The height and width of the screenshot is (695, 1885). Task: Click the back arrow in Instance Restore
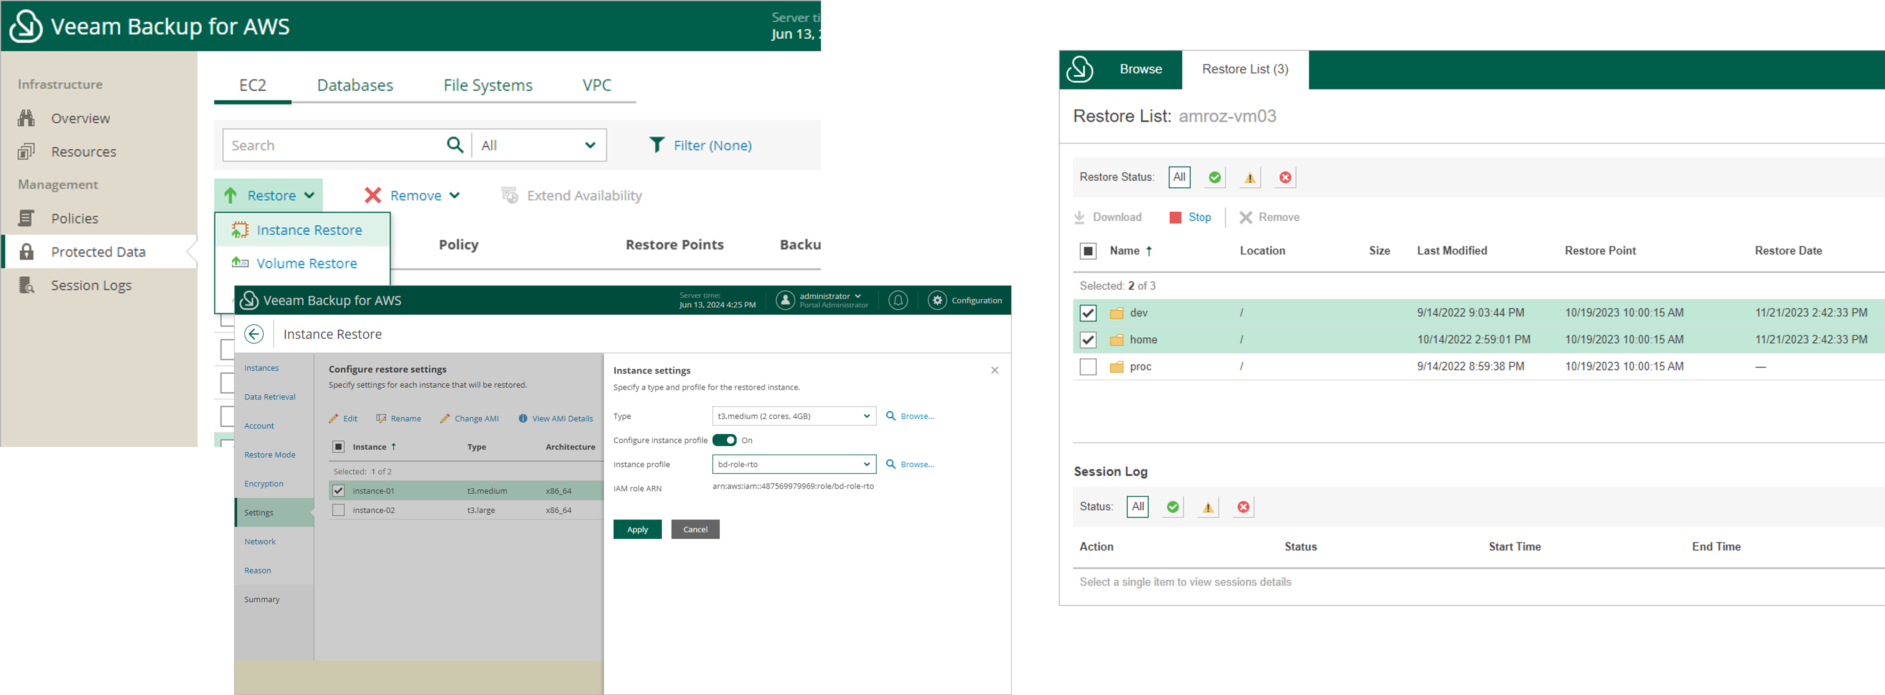254,334
